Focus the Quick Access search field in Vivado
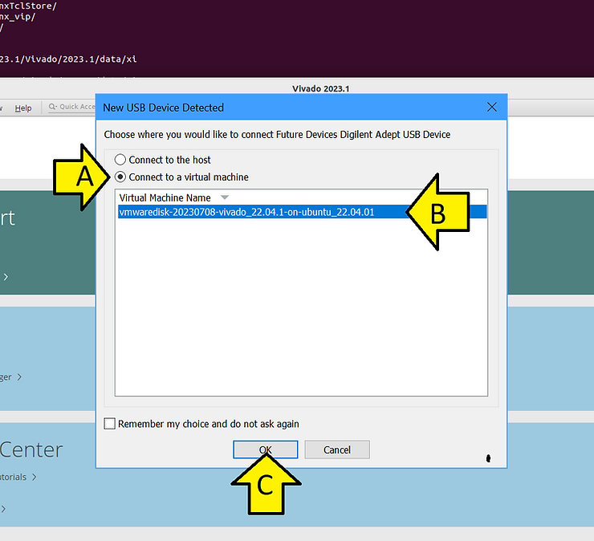Screen dimensions: 594x541 pyautogui.click(x=71, y=107)
